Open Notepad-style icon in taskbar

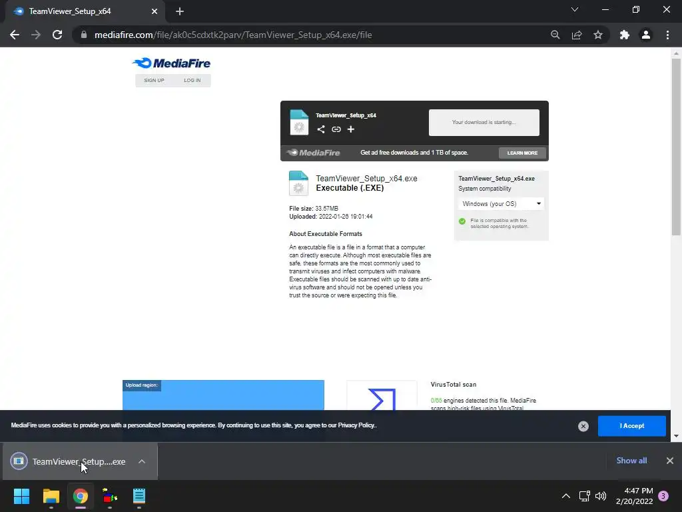point(139,496)
